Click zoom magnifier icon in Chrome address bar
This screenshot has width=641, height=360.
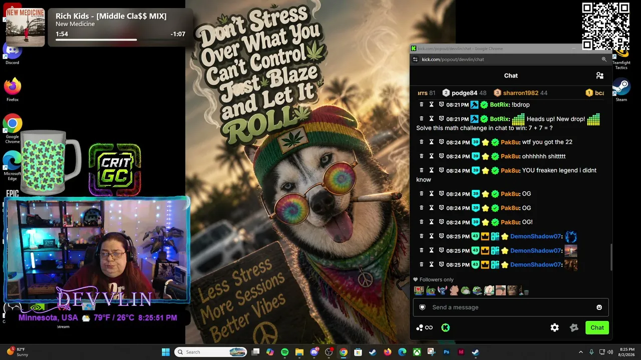604,59
